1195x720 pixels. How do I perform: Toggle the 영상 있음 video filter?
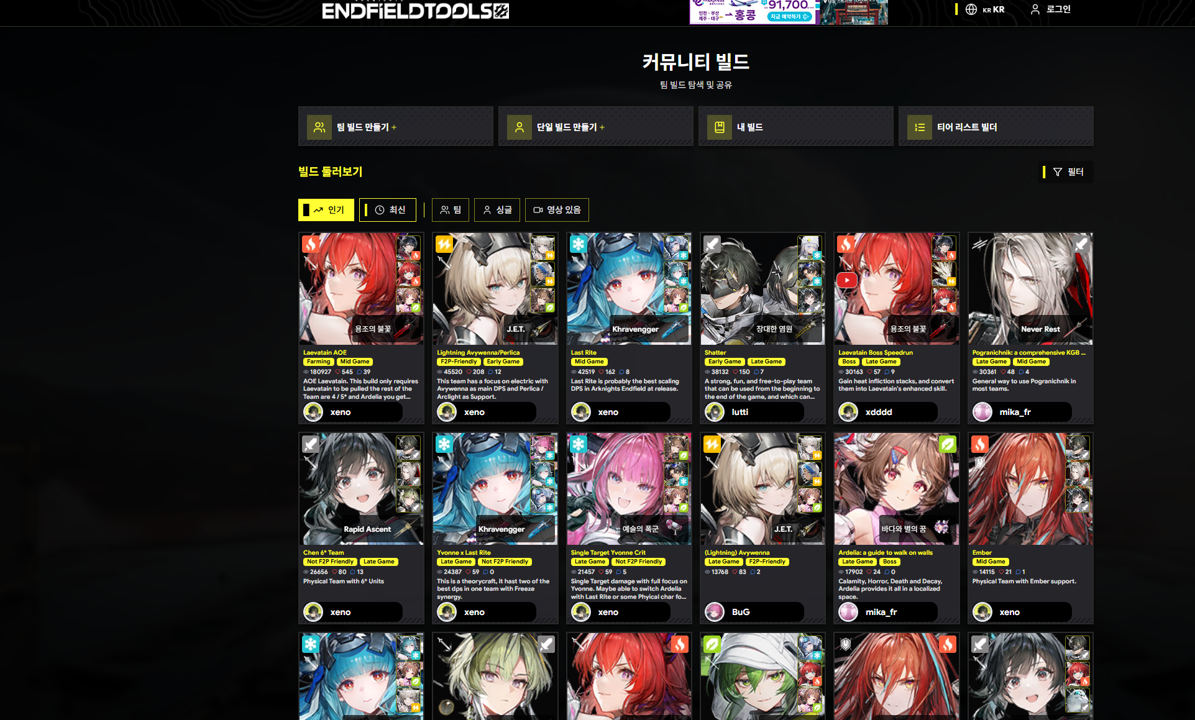tap(557, 210)
